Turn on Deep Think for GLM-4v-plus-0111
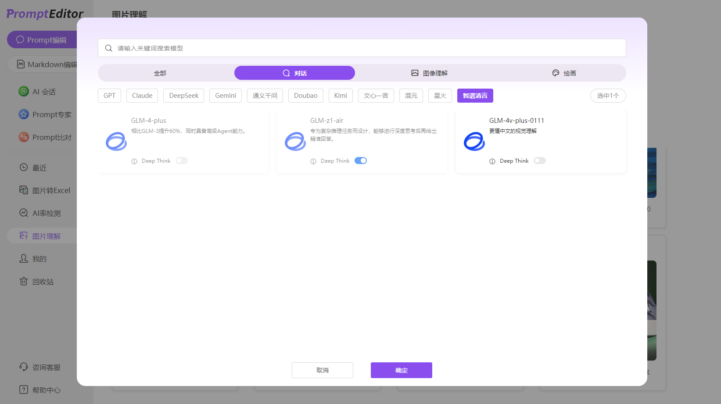Screen dimensions: 721x404 click(540, 161)
